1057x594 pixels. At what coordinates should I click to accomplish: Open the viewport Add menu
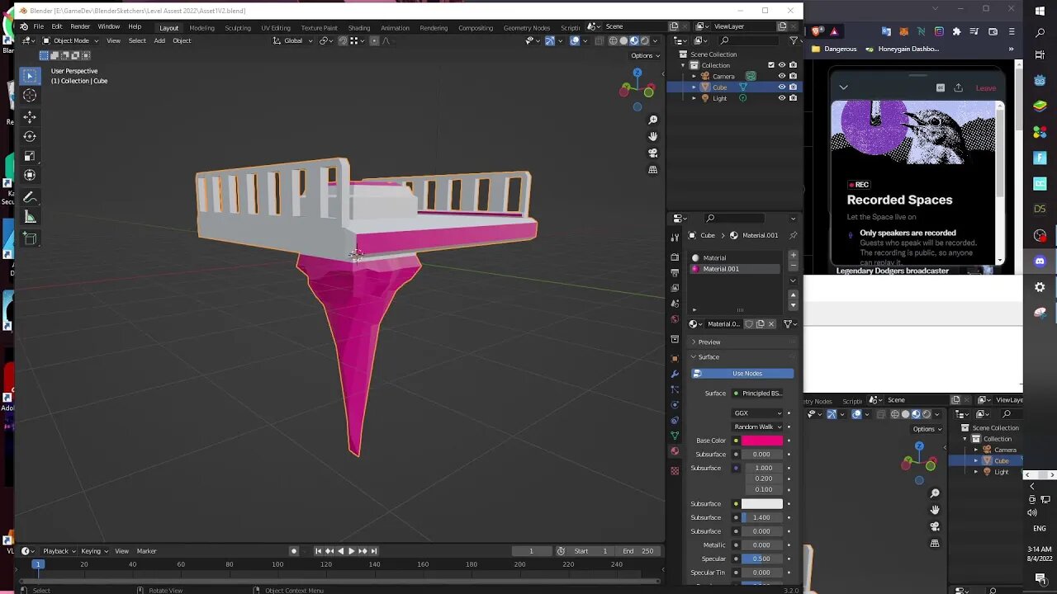point(159,40)
